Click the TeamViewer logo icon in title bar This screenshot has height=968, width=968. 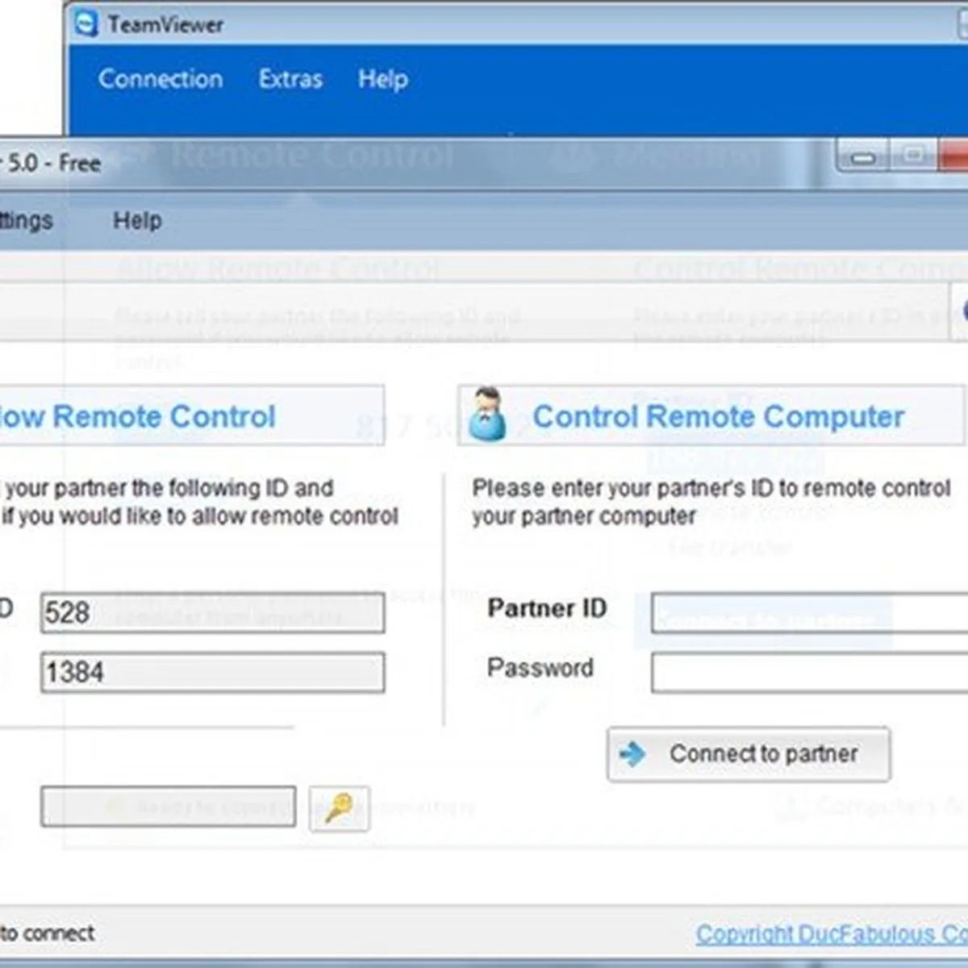pyautogui.click(x=86, y=24)
